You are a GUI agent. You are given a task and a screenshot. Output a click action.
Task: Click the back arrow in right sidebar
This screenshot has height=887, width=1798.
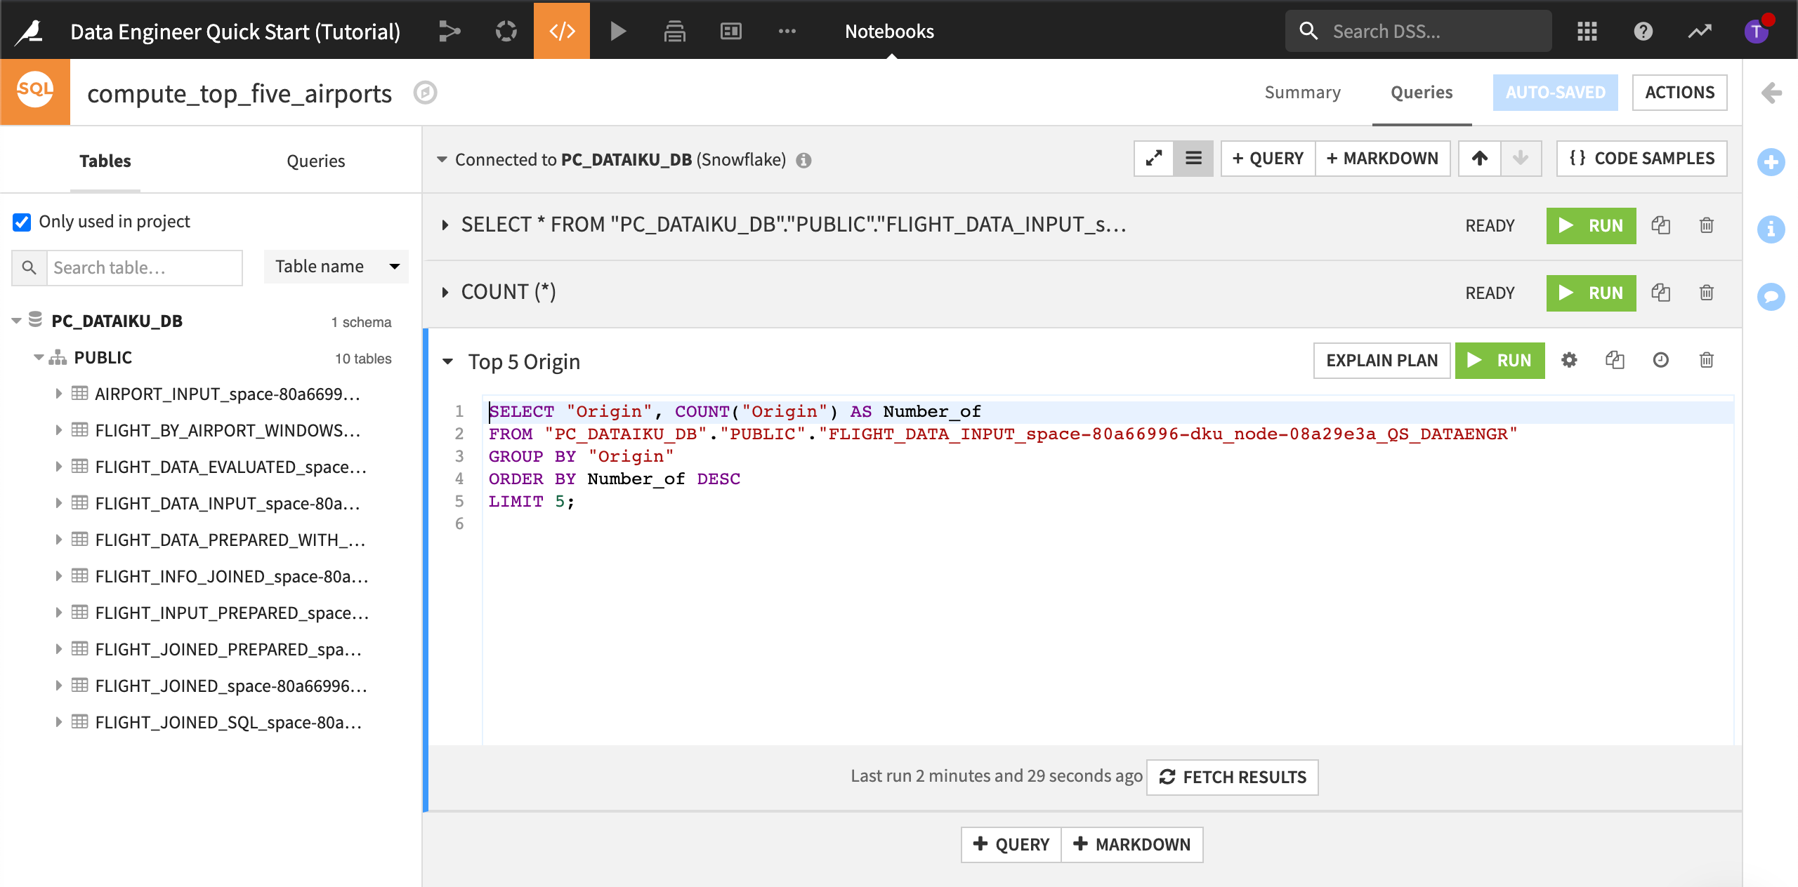(1771, 93)
